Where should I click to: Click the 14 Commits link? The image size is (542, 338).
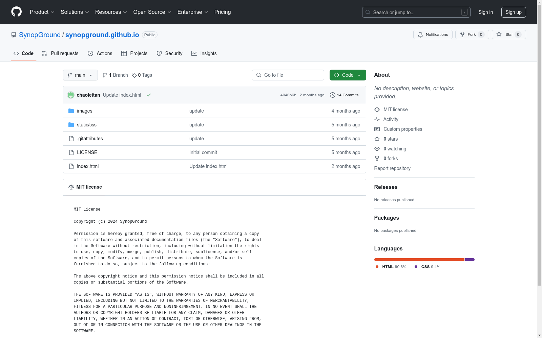pos(344,95)
